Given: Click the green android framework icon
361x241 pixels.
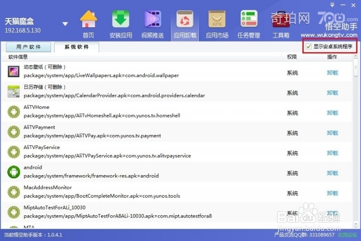Looking at the screenshot, I should 14,171.
